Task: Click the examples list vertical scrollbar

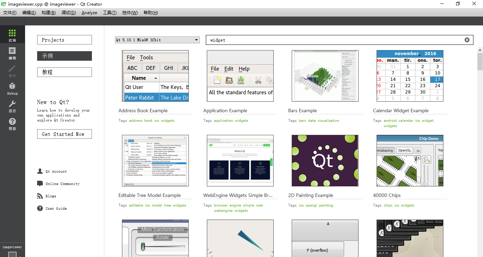Action: (x=480, y=62)
